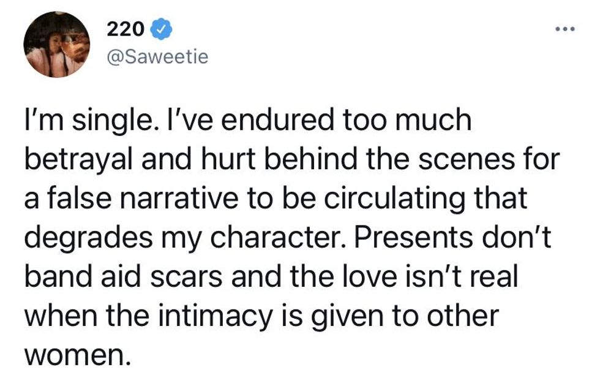Open the profile picture of the tweet author
The image size is (600, 383).
pos(56,45)
